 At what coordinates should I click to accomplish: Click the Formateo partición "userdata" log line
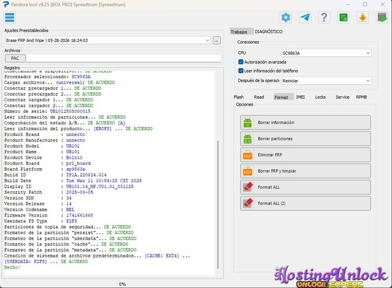[x=70, y=238]
